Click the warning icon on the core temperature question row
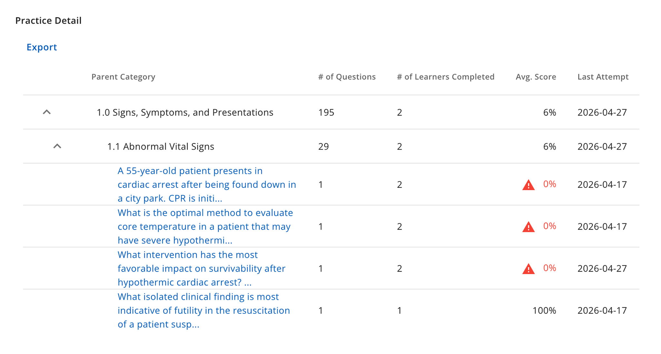This screenshot has width=661, height=354. tap(528, 227)
